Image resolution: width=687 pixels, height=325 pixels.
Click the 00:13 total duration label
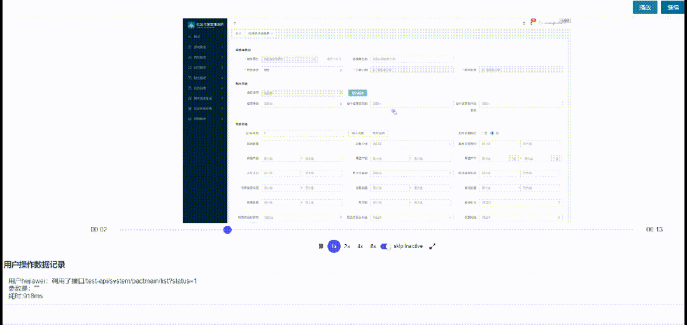[x=654, y=230]
